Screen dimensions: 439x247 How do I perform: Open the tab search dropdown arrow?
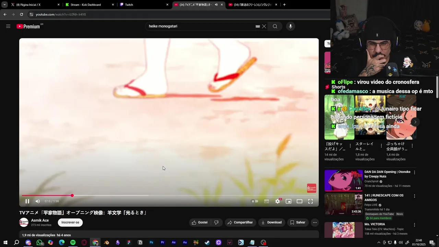[4, 5]
